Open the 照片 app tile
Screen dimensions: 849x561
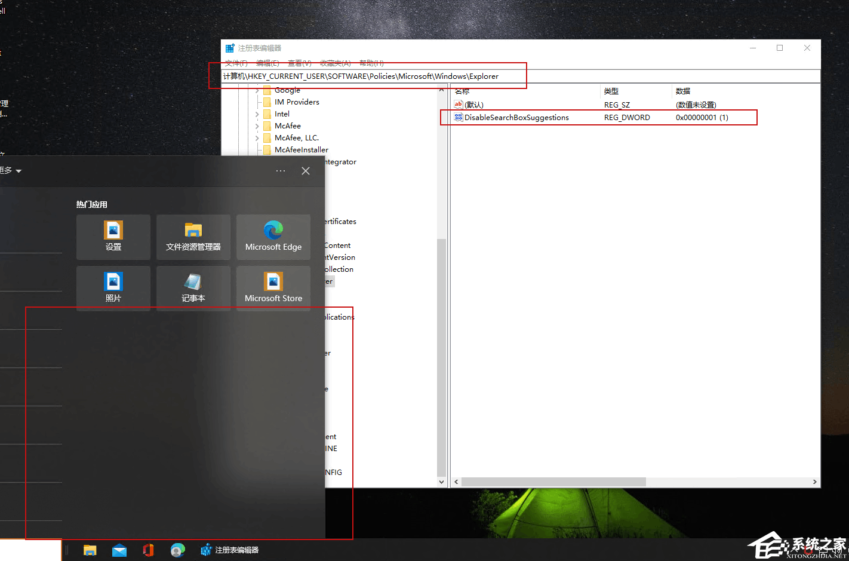pos(113,289)
